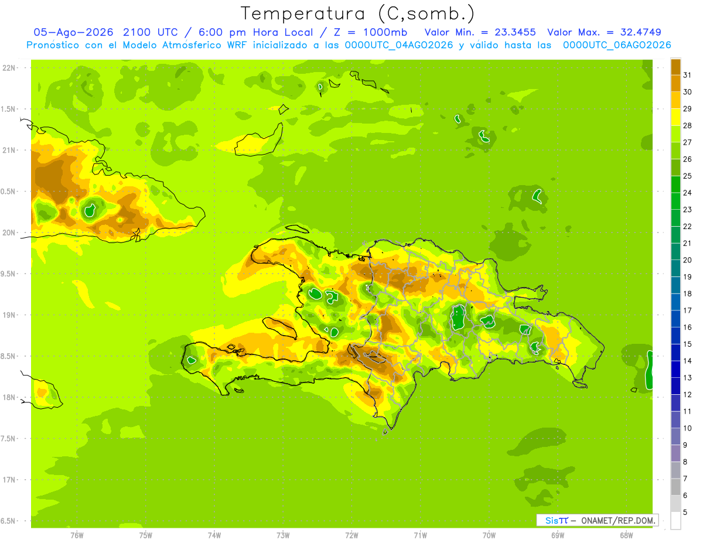Image resolution: width=703 pixels, height=543 pixels.
Task: Pick the yellow swatch between legend 28 and 29
Action: [x=675, y=117]
